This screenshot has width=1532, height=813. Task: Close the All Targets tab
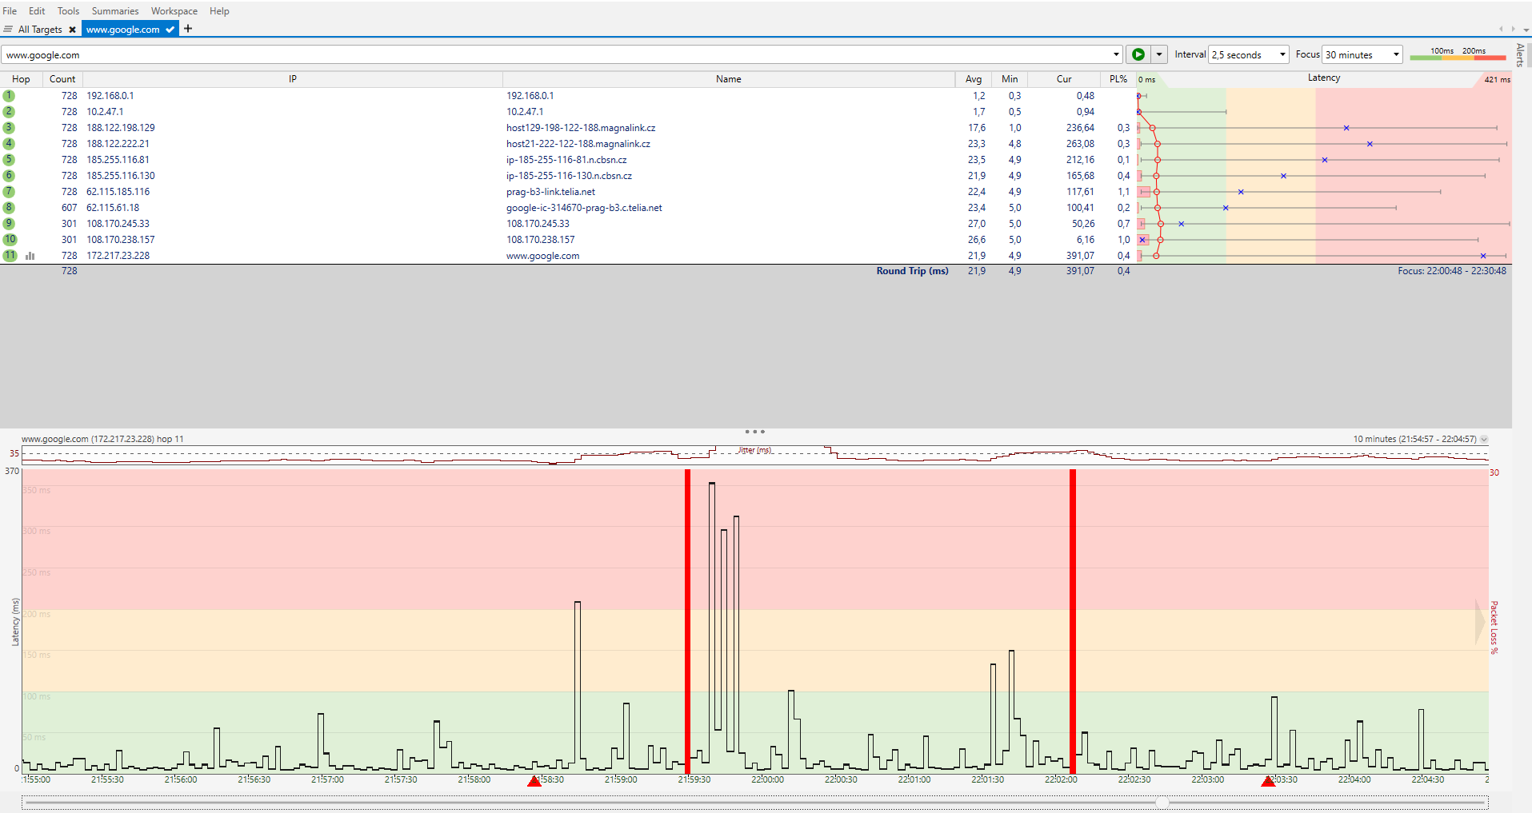coord(72,30)
